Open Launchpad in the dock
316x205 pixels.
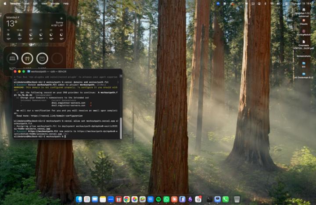(87, 199)
